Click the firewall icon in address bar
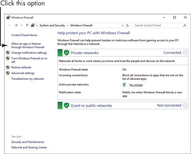The height and width of the screenshot is (154, 191). (33, 25)
